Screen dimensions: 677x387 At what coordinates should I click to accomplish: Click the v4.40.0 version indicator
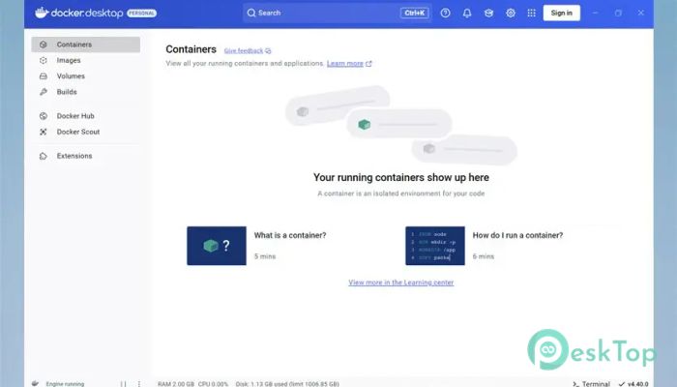point(633,383)
